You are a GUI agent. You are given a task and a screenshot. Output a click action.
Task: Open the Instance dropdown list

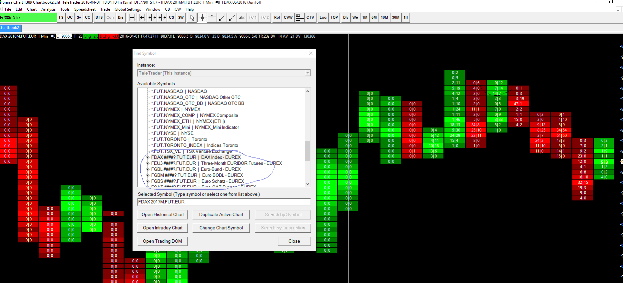click(307, 73)
